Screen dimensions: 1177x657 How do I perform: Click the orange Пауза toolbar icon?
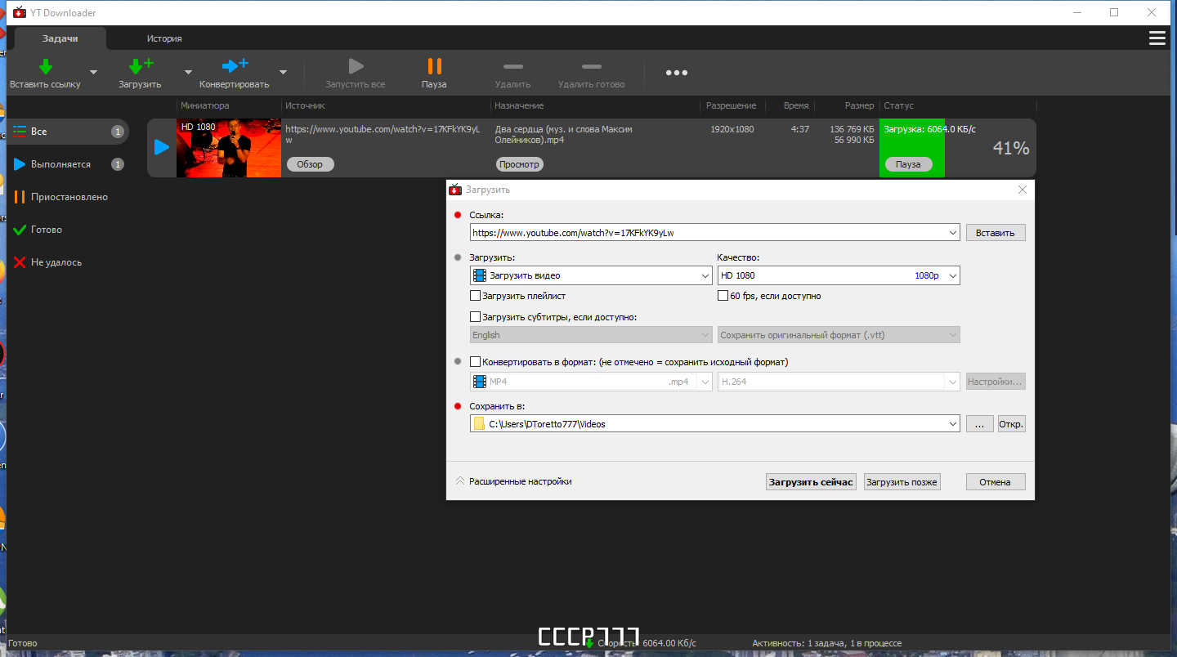[x=434, y=66]
